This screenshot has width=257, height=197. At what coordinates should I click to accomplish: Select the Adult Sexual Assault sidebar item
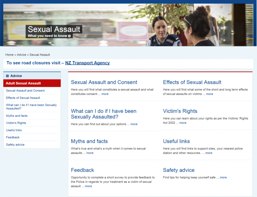(32, 83)
